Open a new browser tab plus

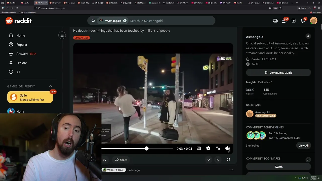coord(292,3)
